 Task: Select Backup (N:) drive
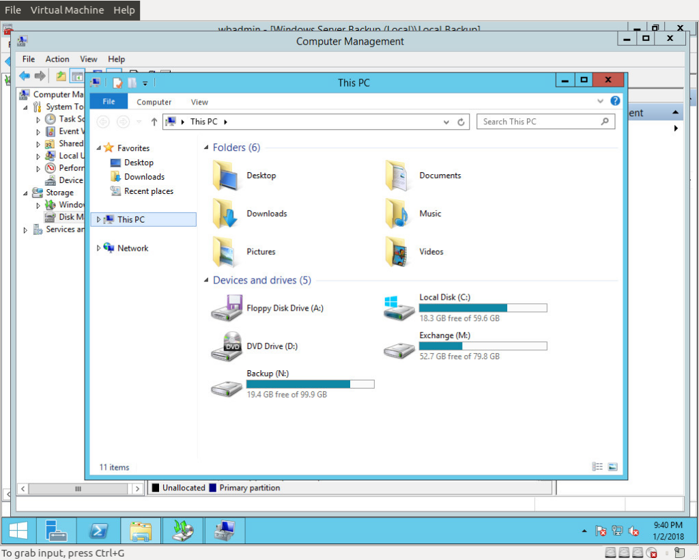(x=292, y=384)
